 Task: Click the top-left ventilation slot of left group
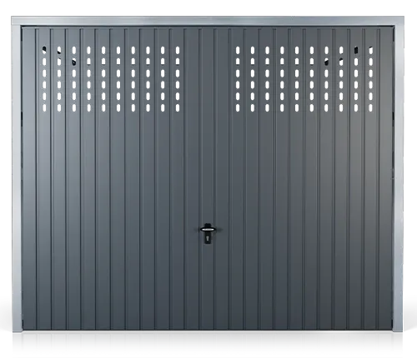(44, 50)
